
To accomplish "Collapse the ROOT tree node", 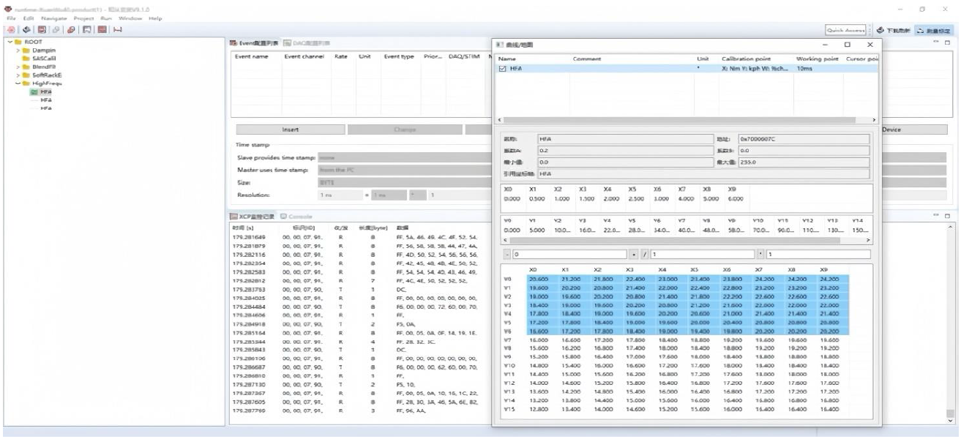I will 10,42.
